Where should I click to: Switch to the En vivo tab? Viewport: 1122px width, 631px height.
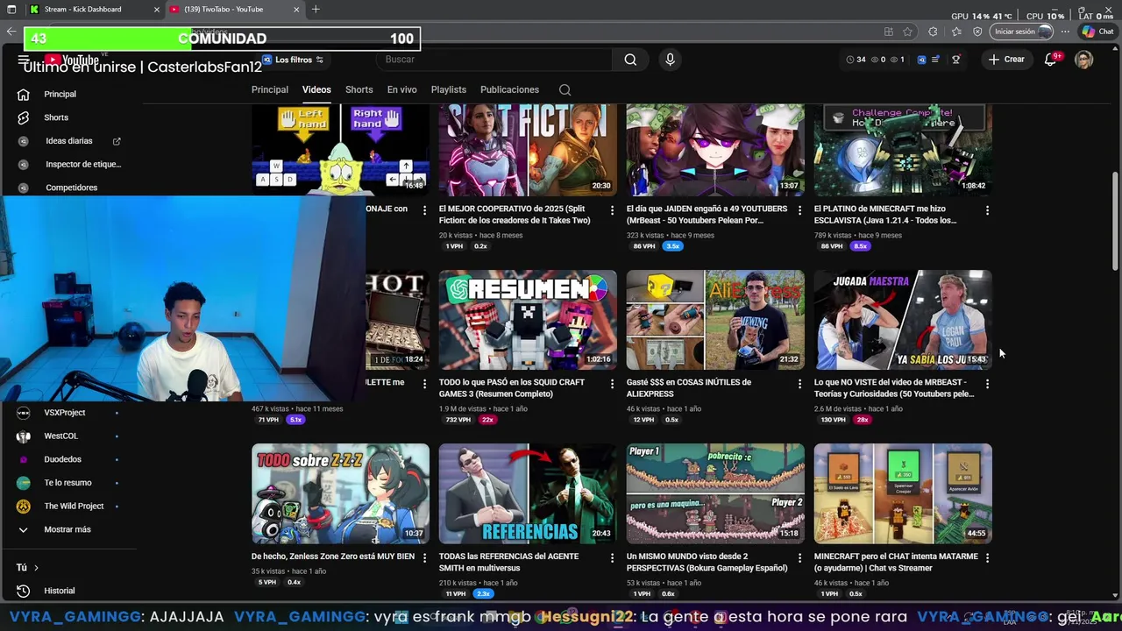401,89
